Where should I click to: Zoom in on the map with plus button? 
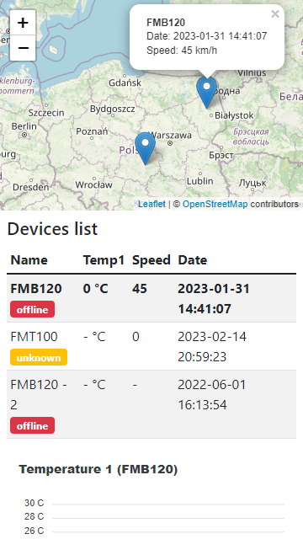coord(23,23)
